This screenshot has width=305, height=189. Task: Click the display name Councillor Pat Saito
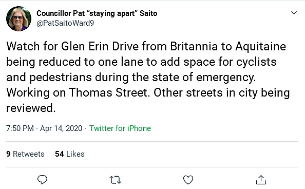(x=97, y=13)
